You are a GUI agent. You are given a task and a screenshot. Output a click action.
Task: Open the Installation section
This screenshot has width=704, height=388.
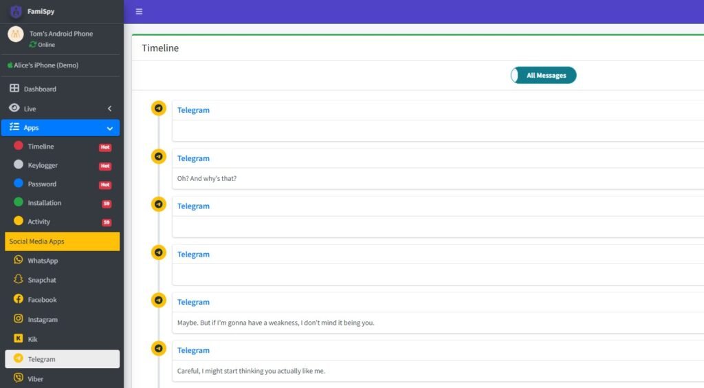(x=45, y=203)
